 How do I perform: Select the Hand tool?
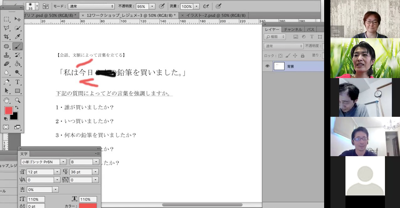tap(6, 100)
